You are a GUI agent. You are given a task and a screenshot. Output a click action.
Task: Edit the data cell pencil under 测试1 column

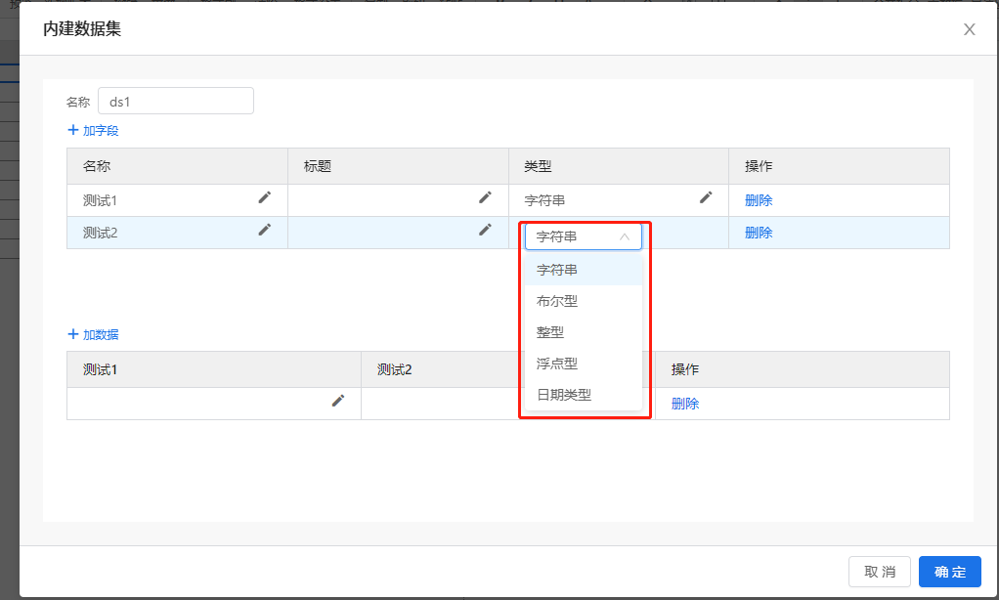coord(338,401)
